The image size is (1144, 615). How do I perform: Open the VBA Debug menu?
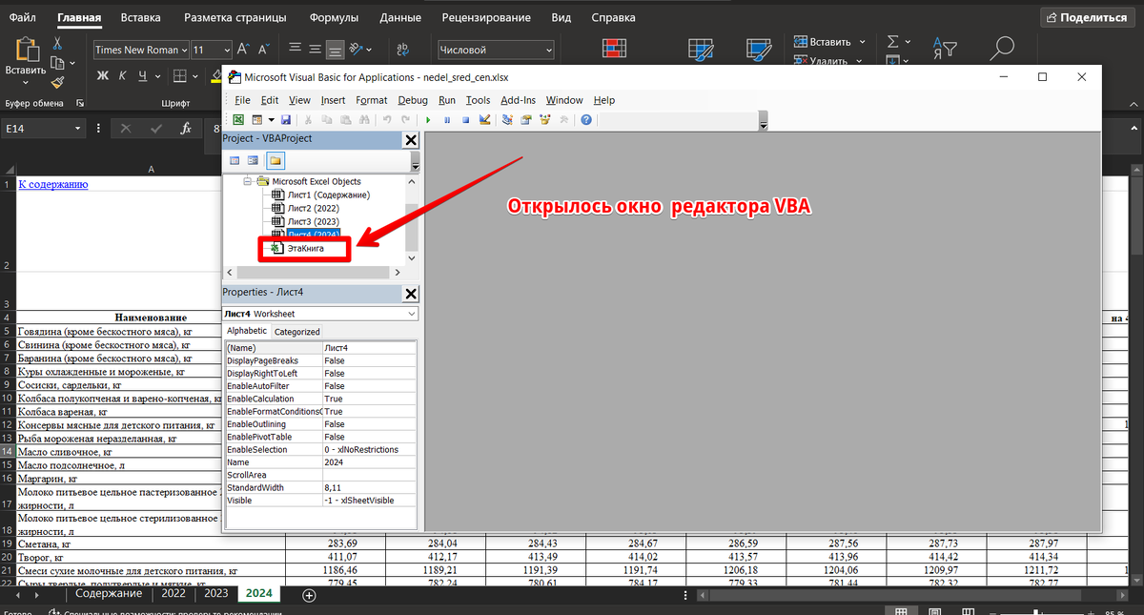413,100
